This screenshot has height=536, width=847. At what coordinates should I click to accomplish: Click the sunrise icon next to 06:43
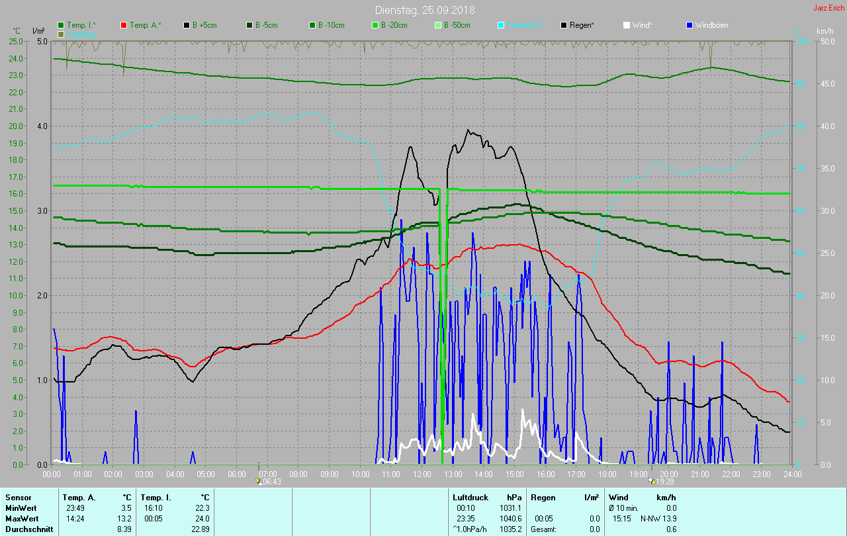point(259,481)
